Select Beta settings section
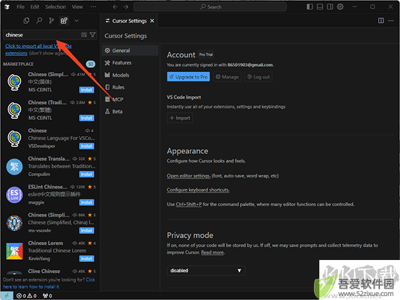Viewport: 400px width, 300px height. (x=130, y=111)
